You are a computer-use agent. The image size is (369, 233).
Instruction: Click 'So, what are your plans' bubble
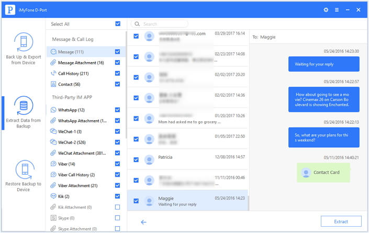click(324, 137)
